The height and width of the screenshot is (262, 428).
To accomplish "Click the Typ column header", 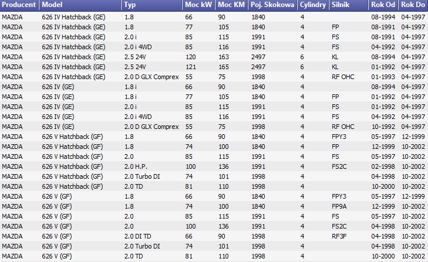I will 151,5.
